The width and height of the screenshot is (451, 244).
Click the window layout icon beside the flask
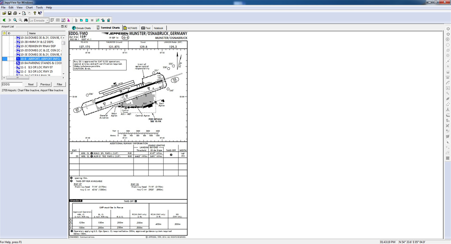point(63,20)
